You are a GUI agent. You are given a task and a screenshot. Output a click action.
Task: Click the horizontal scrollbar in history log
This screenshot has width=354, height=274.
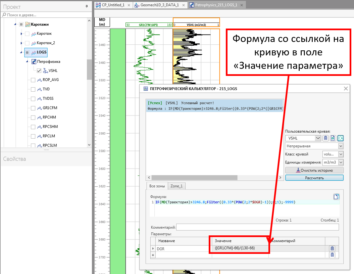[x=194, y=178]
